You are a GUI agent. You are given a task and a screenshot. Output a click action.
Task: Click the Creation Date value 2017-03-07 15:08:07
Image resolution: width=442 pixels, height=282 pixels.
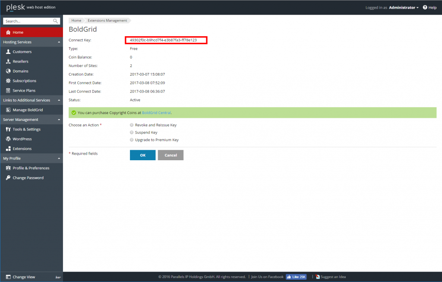[x=148, y=74]
